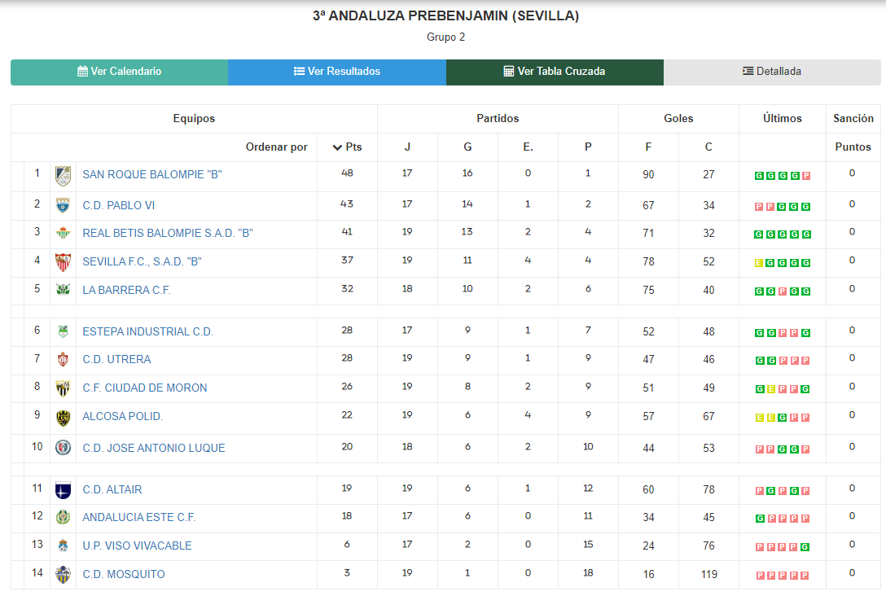
Task: Click the Real Betis Balompie crest icon
Action: pos(63,233)
